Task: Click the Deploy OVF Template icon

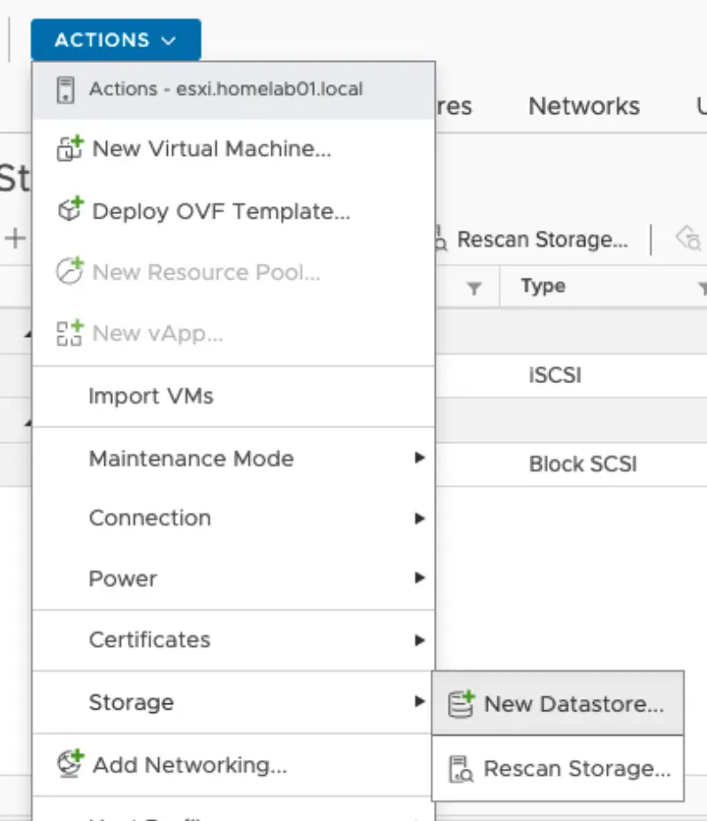Action: click(66, 211)
